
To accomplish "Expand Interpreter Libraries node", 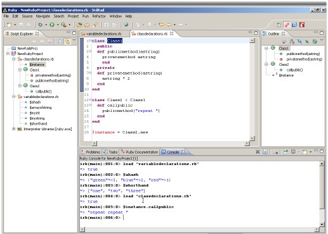I will click(14, 129).
